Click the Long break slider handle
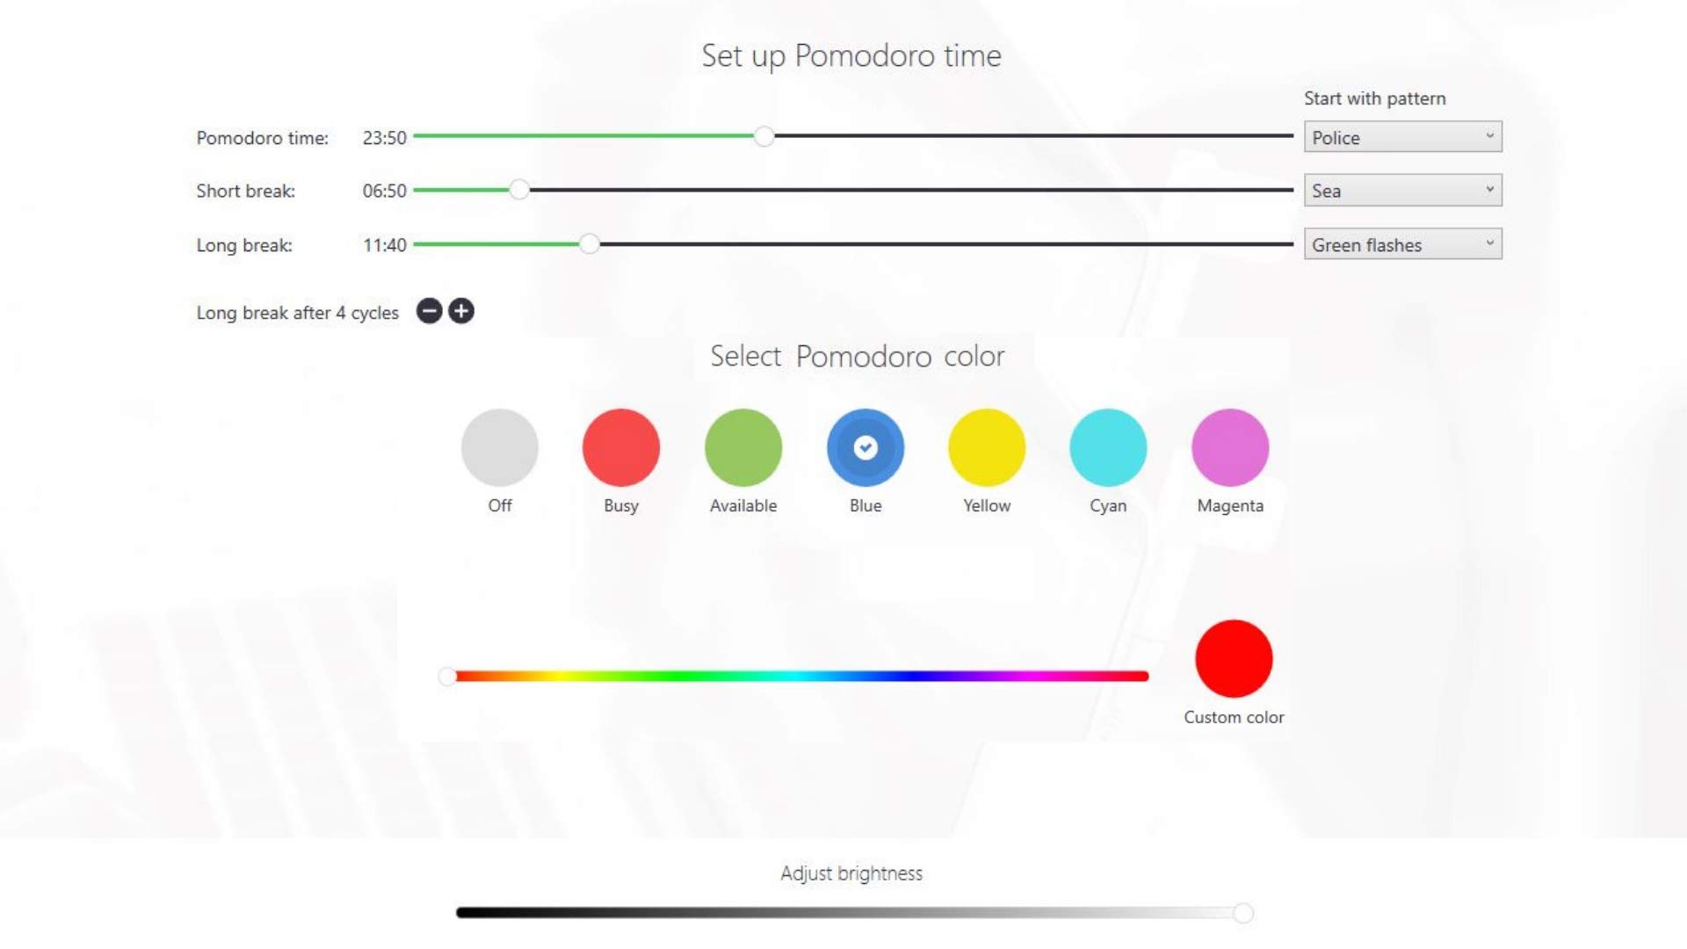The width and height of the screenshot is (1687, 949). [590, 244]
